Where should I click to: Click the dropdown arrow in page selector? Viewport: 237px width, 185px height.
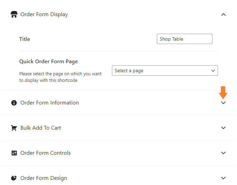point(213,71)
